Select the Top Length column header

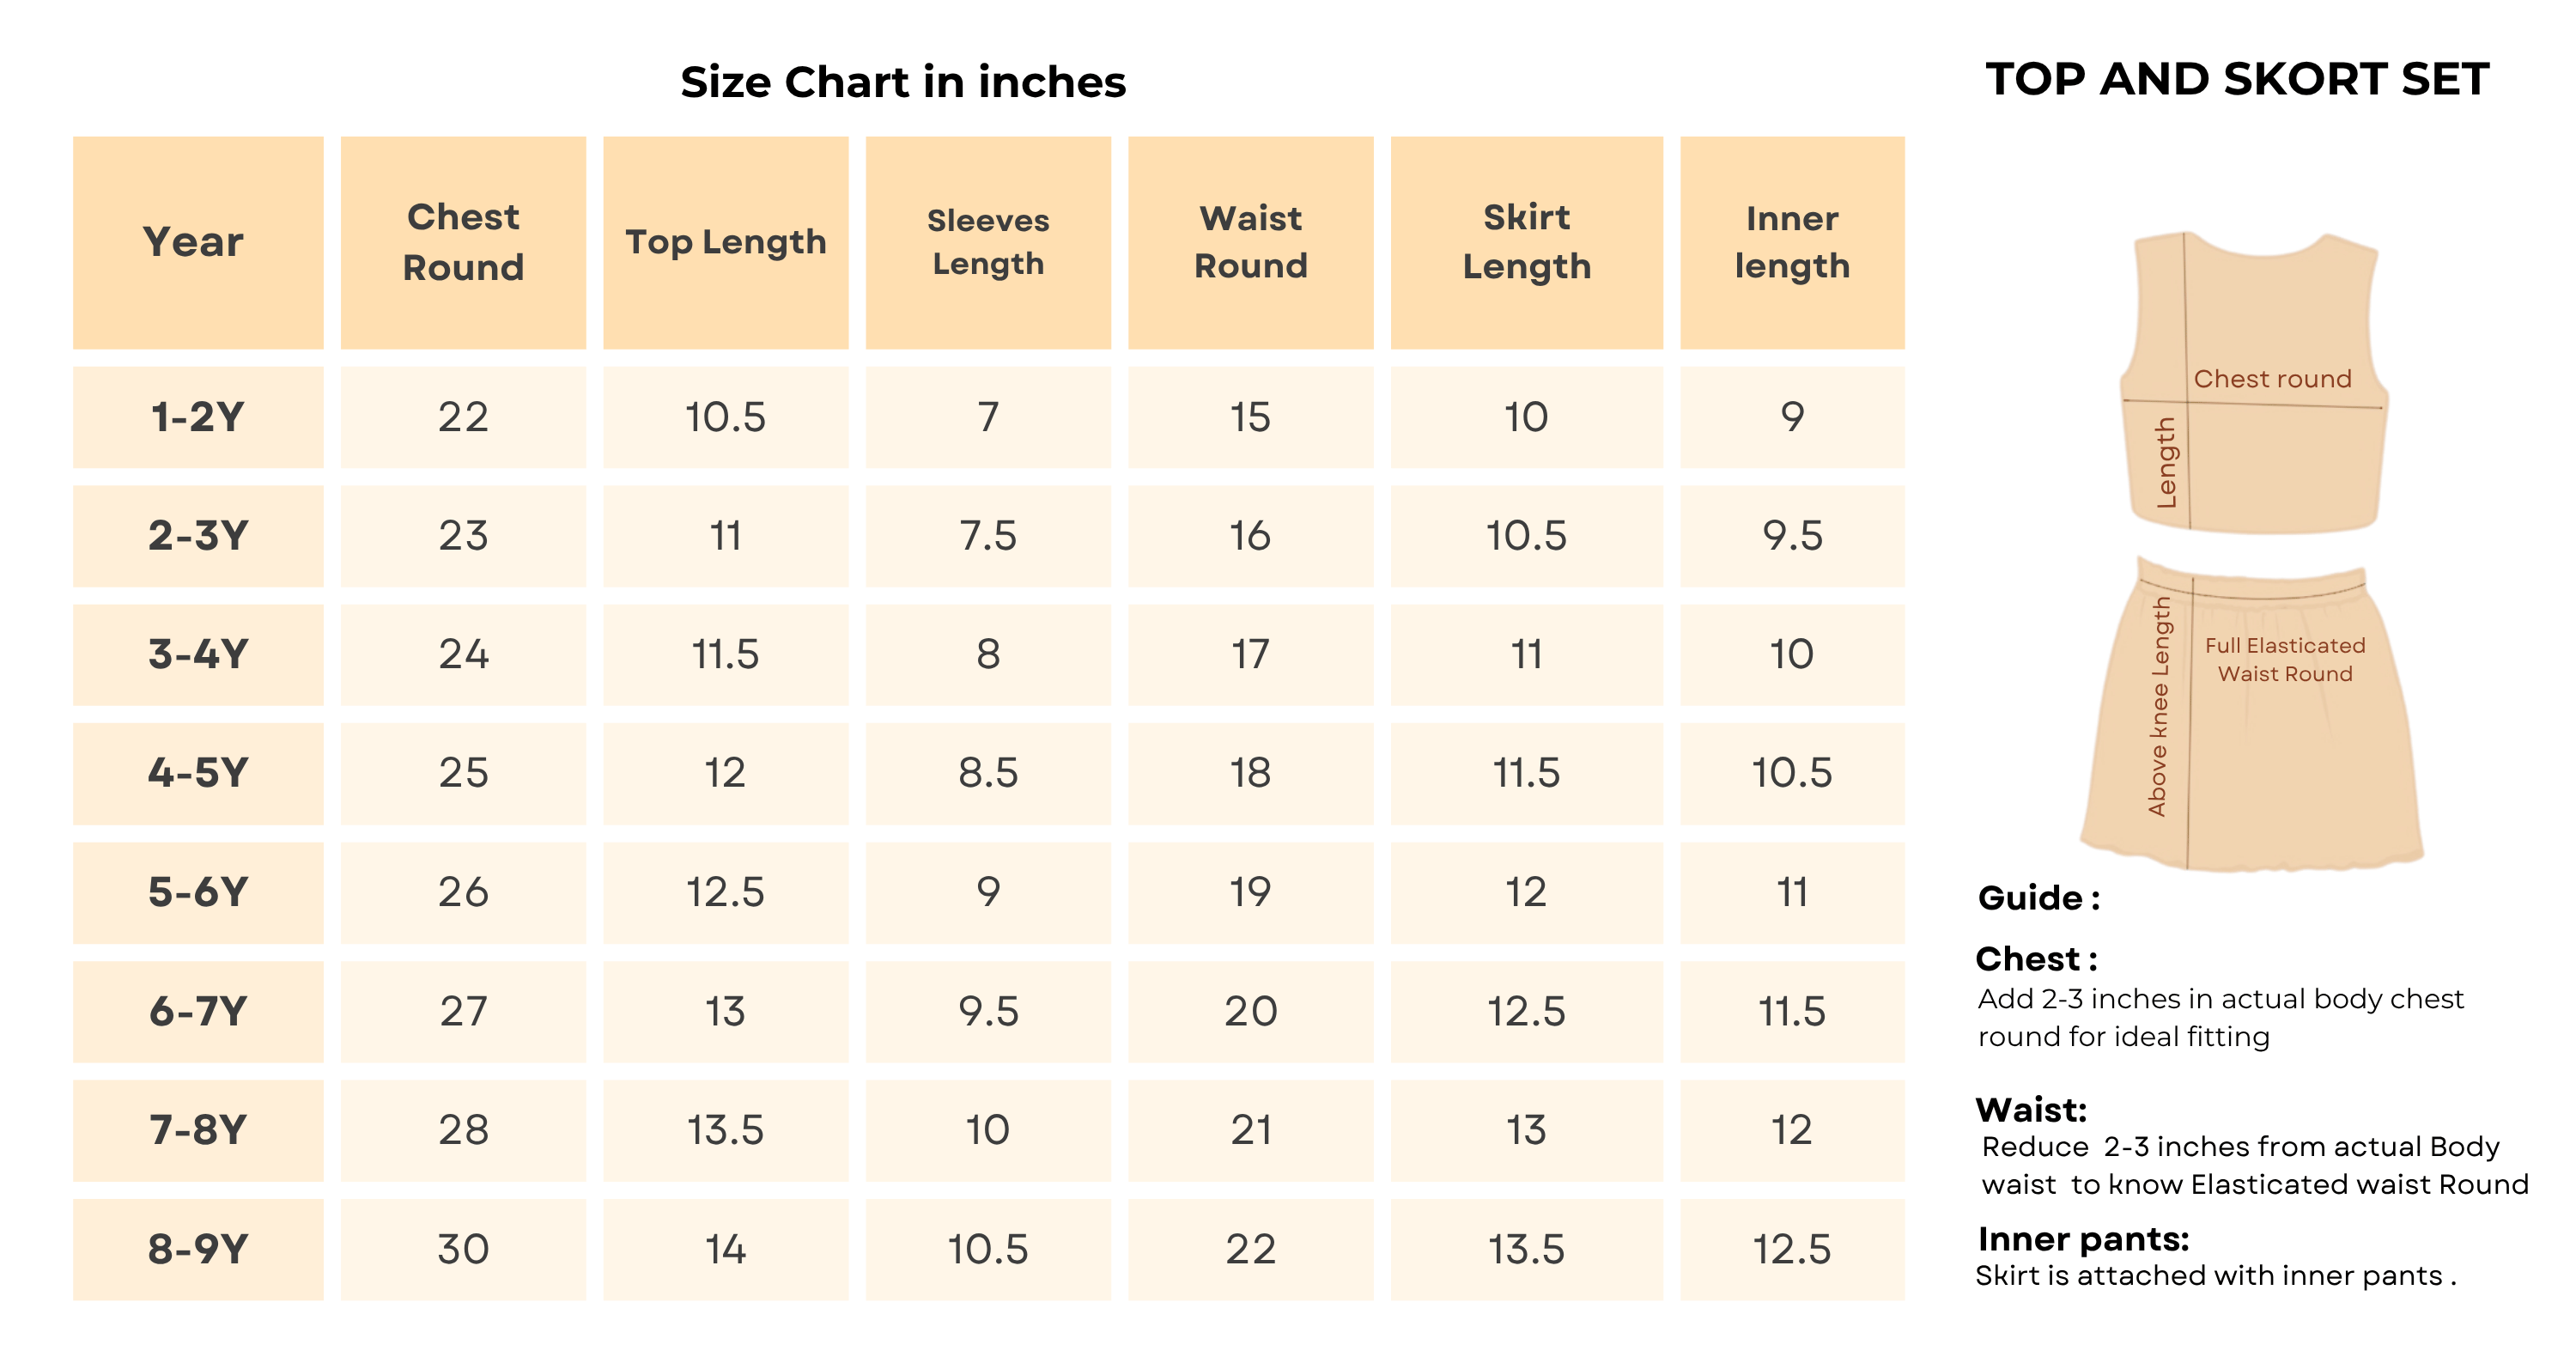pyautogui.click(x=725, y=242)
